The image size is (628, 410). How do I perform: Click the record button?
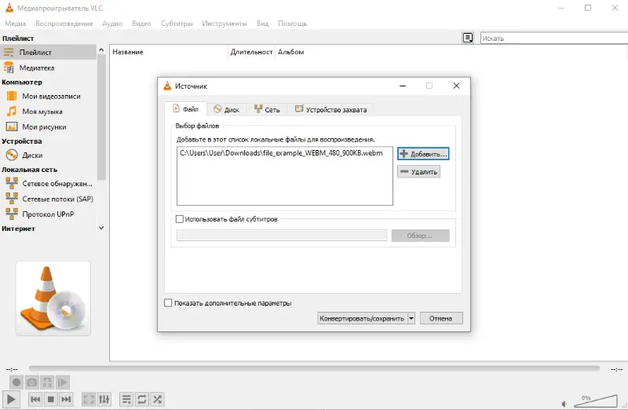(x=16, y=383)
